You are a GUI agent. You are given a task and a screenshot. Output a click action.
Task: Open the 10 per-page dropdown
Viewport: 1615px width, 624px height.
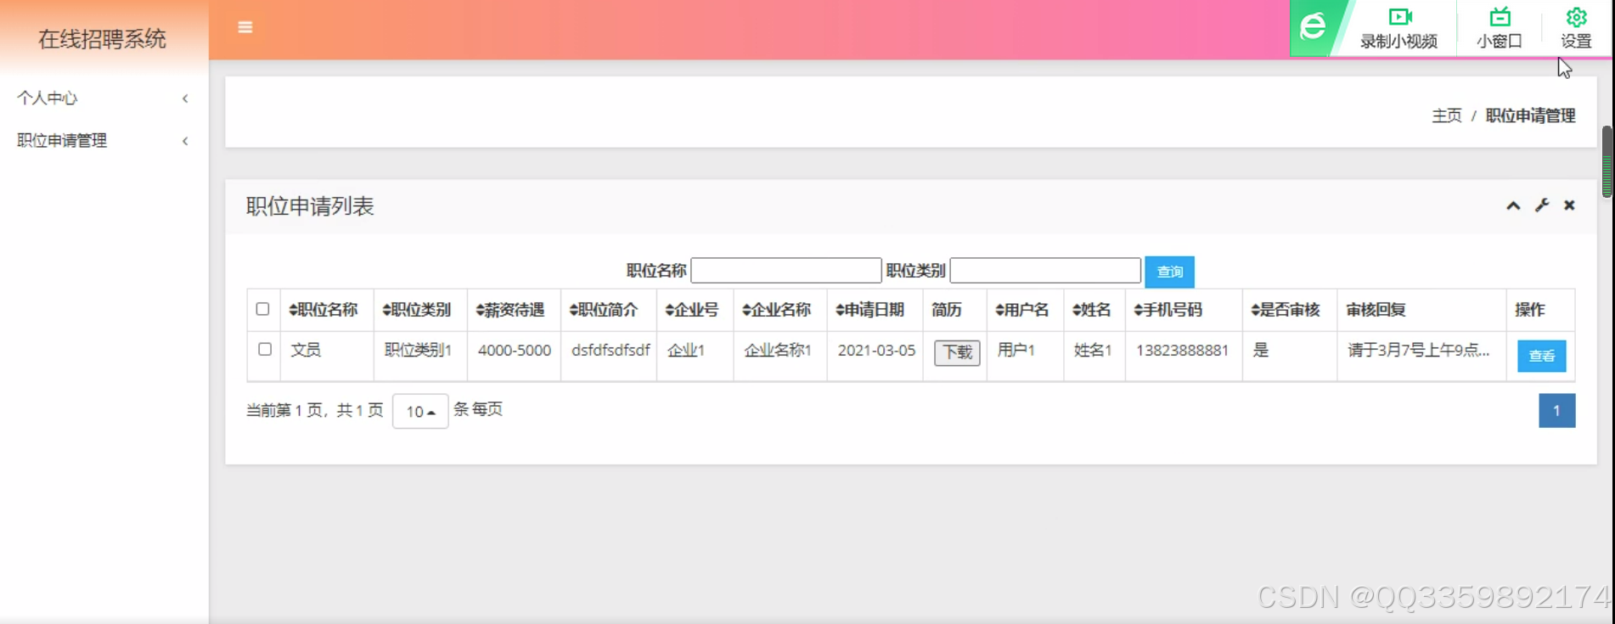point(420,412)
